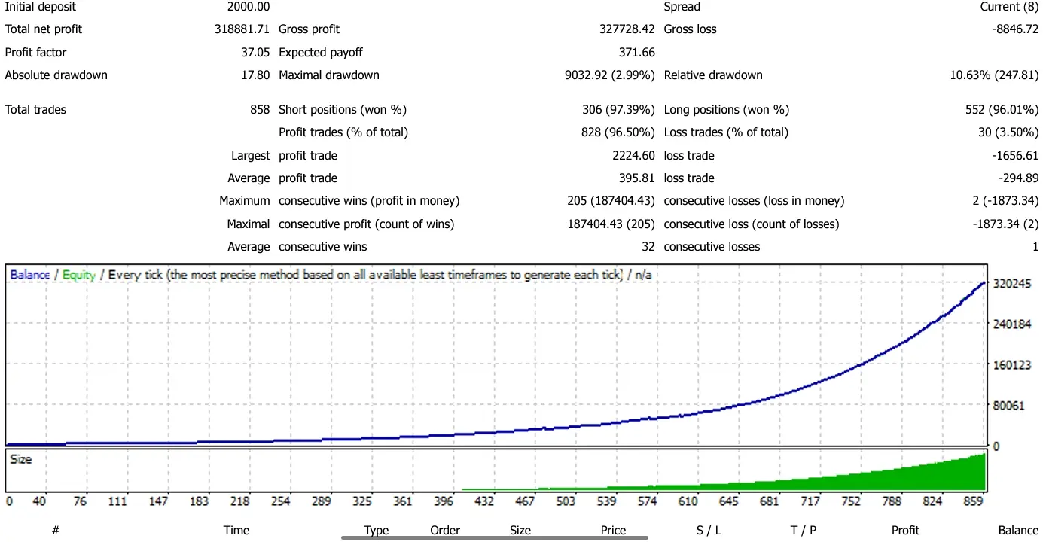Image resolution: width=1043 pixels, height=542 pixels.
Task: Select the Profit trades value 828 (96.50%)
Action: point(619,132)
